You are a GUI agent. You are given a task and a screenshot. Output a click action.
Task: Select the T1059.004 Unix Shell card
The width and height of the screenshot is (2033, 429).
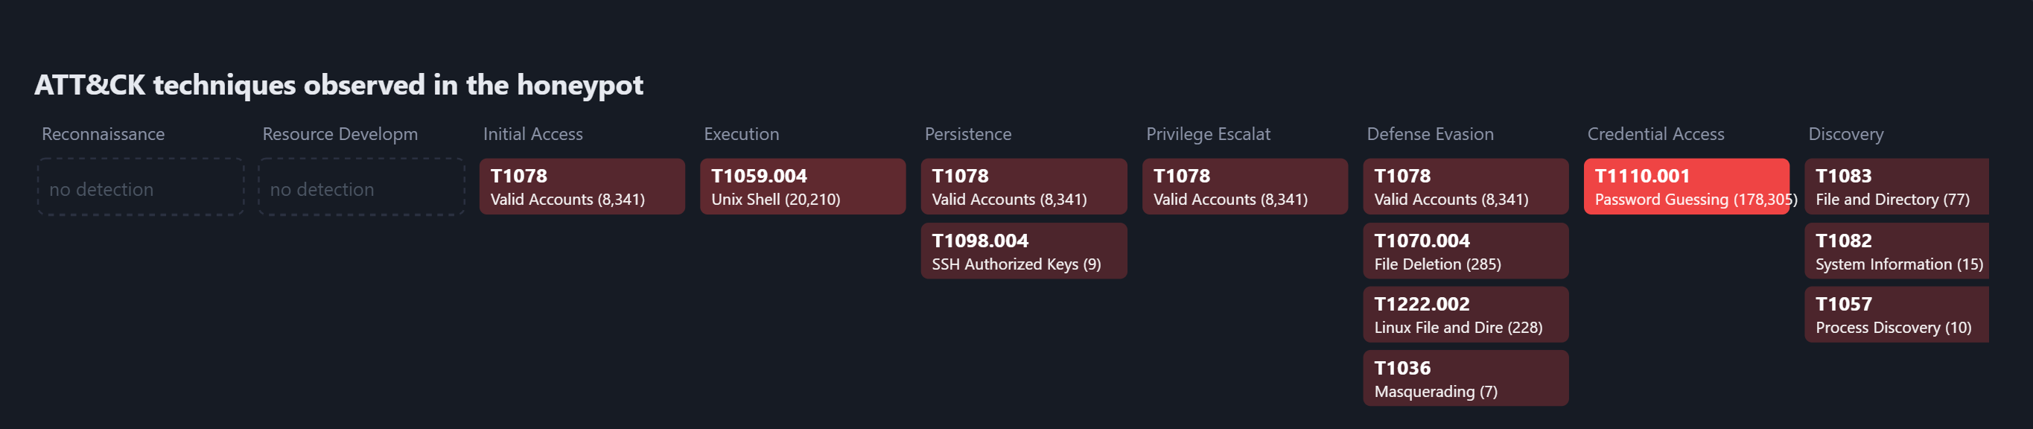tap(803, 186)
